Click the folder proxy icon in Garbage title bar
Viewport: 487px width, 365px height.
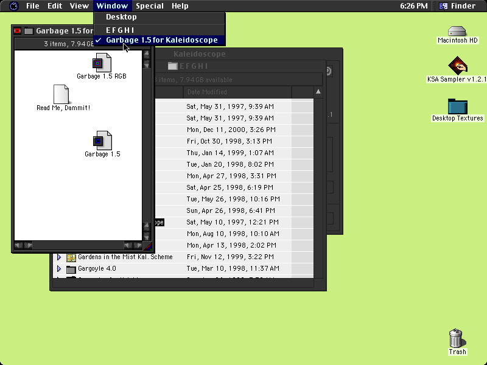point(29,31)
